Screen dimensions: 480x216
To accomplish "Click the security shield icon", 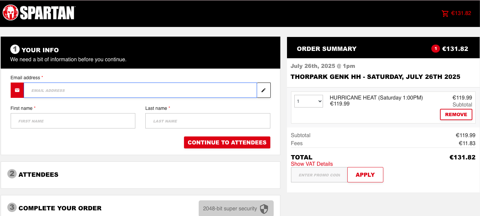I will click(264, 209).
